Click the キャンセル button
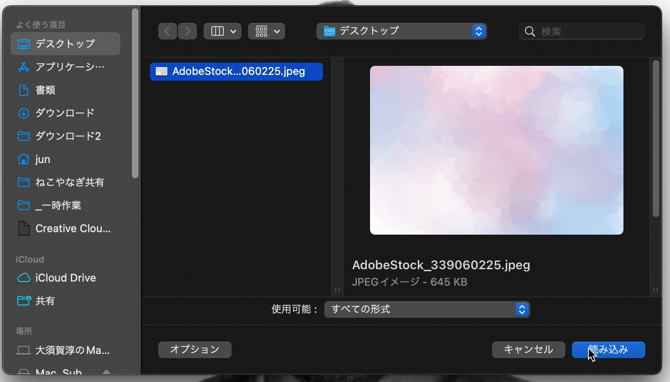Image resolution: width=670 pixels, height=382 pixels. 529,350
